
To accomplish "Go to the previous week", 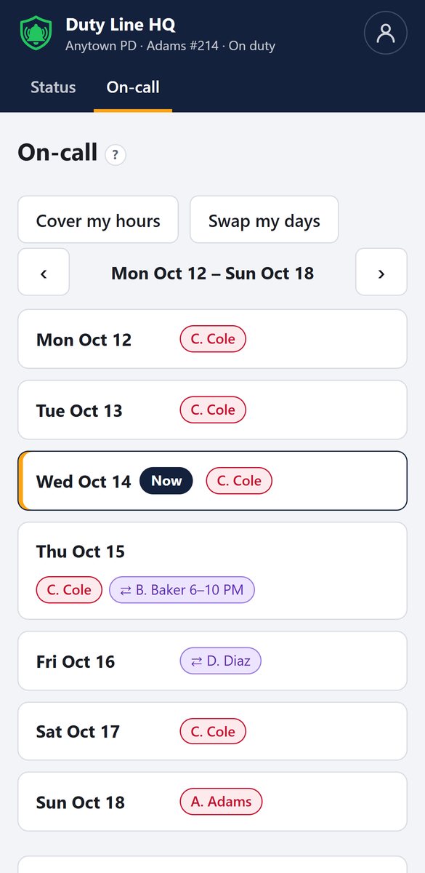I will click(x=44, y=272).
